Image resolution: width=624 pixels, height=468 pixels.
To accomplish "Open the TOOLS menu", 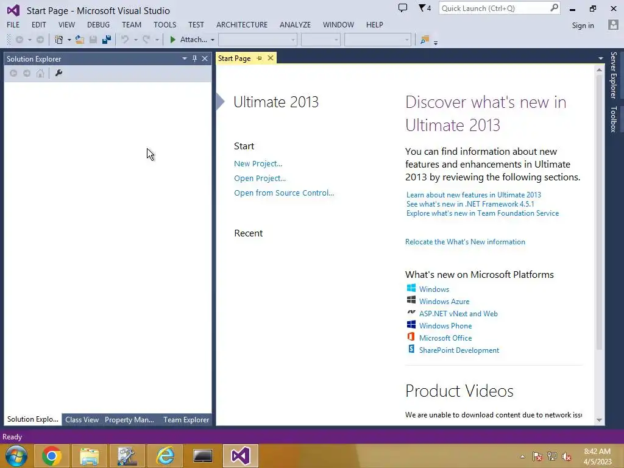I will point(165,24).
